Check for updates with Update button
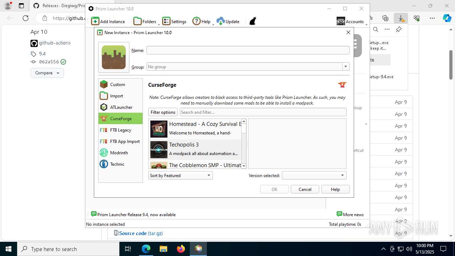The image size is (455, 256). 228,21
